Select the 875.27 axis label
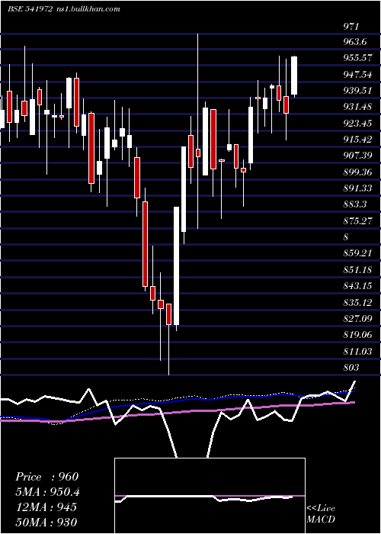This screenshot has height=534, width=381. coord(357,220)
